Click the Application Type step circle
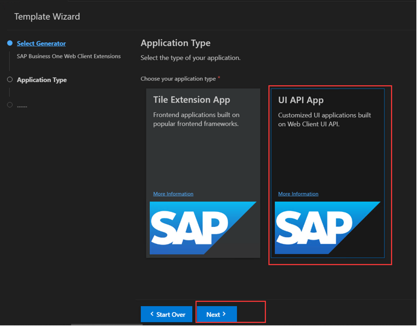This screenshot has width=417, height=326. (x=10, y=80)
